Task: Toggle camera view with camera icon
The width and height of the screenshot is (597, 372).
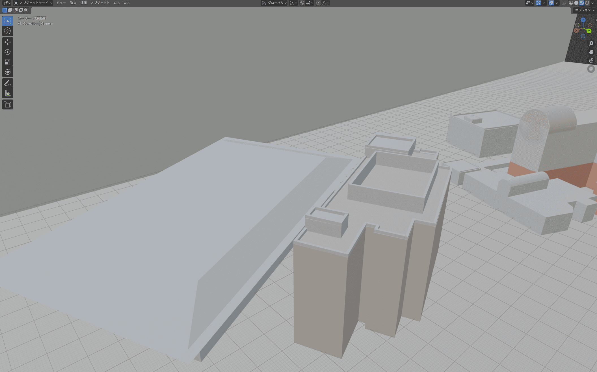Action: (591, 60)
